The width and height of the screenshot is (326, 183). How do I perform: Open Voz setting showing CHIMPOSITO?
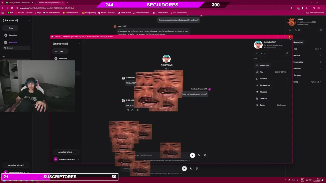(271, 72)
